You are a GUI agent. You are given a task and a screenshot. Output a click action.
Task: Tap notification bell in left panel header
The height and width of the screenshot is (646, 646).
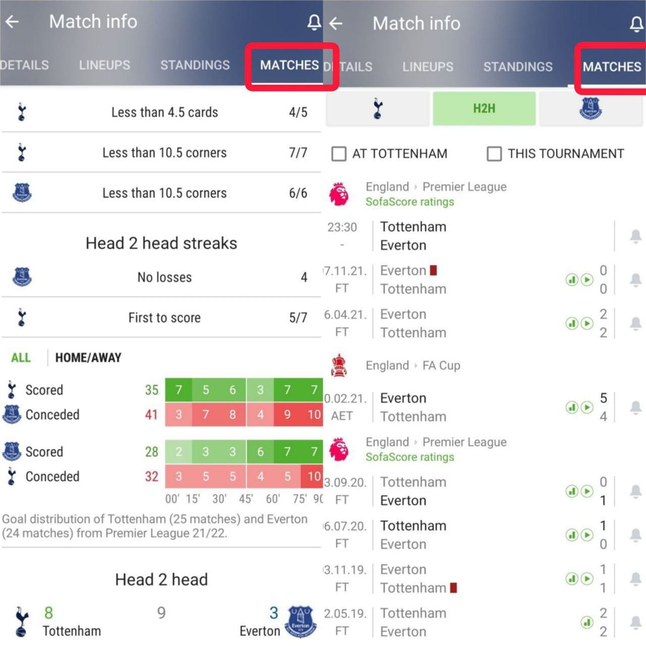pyautogui.click(x=314, y=22)
